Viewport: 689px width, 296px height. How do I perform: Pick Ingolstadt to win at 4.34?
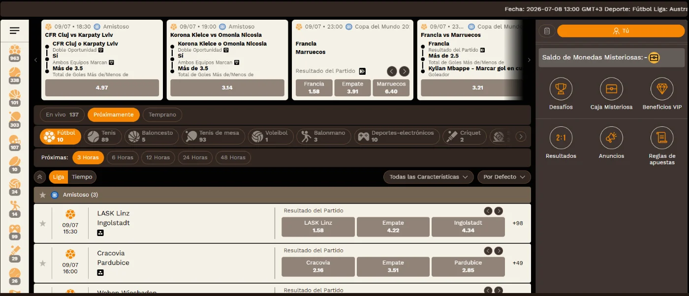[x=468, y=227]
